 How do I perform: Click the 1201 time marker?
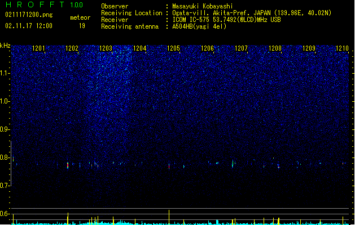coord(38,48)
